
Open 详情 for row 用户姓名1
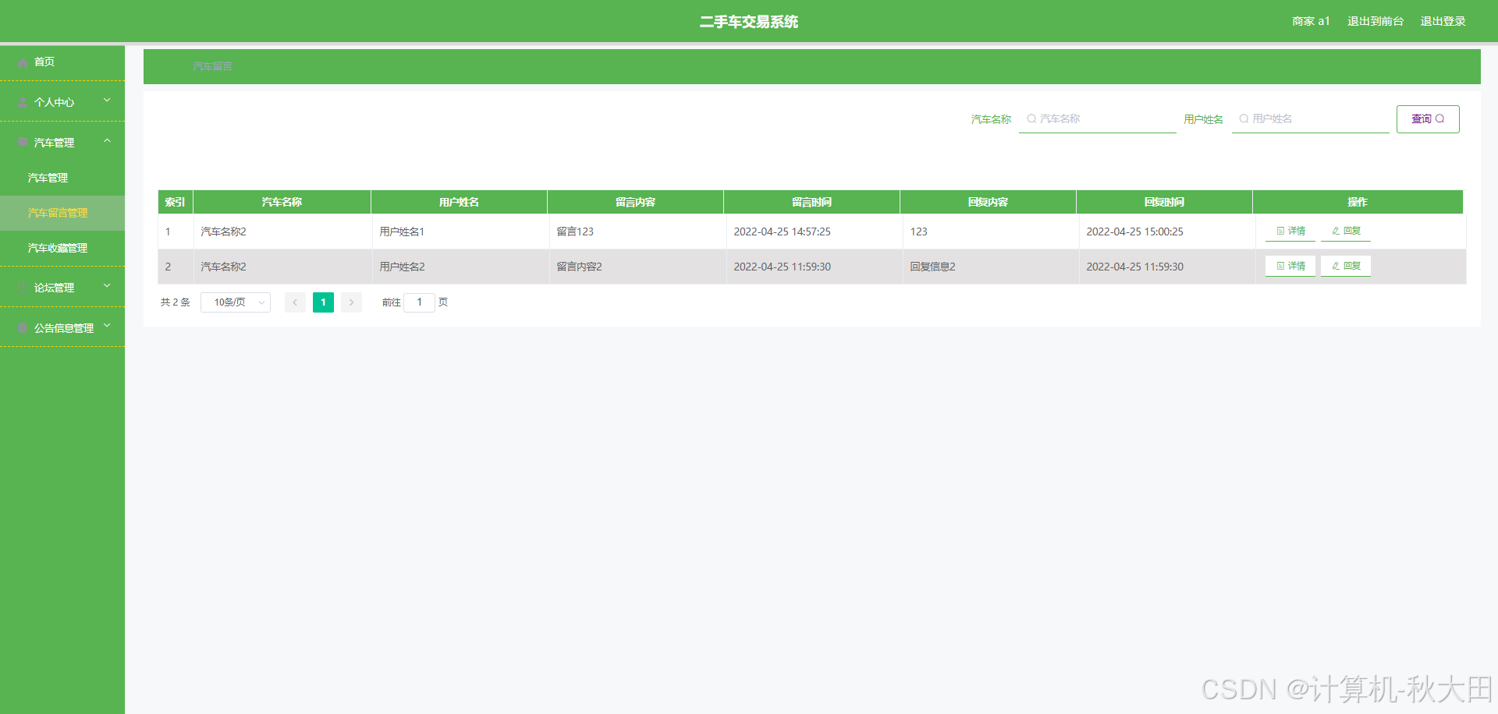coord(1290,231)
